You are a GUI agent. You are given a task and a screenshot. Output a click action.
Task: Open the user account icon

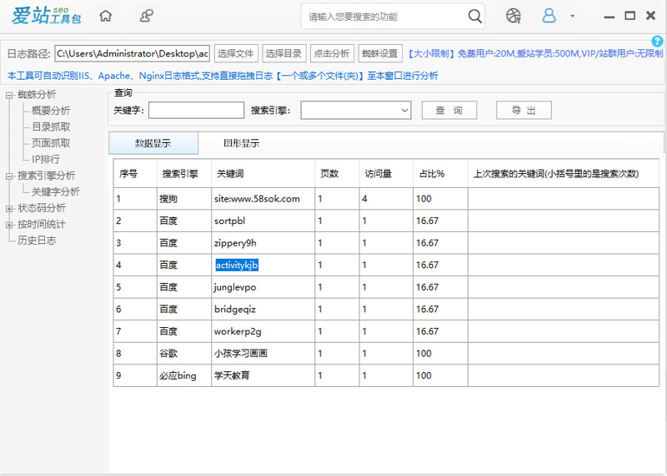[549, 16]
